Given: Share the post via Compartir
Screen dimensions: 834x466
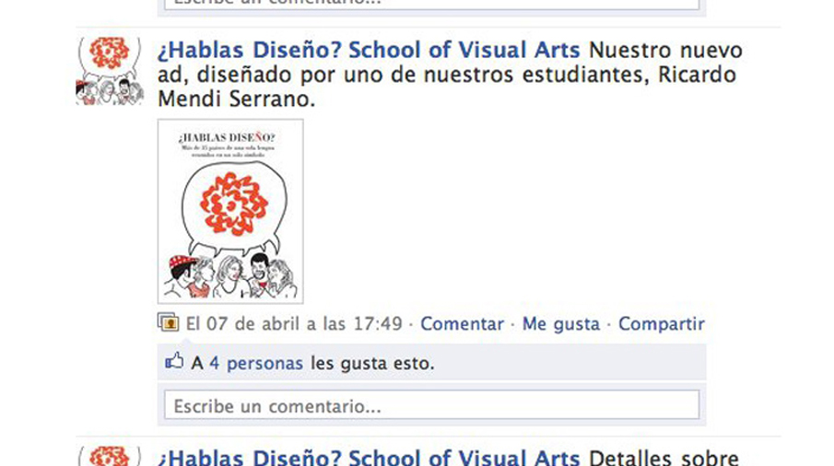Looking at the screenshot, I should coord(661,323).
